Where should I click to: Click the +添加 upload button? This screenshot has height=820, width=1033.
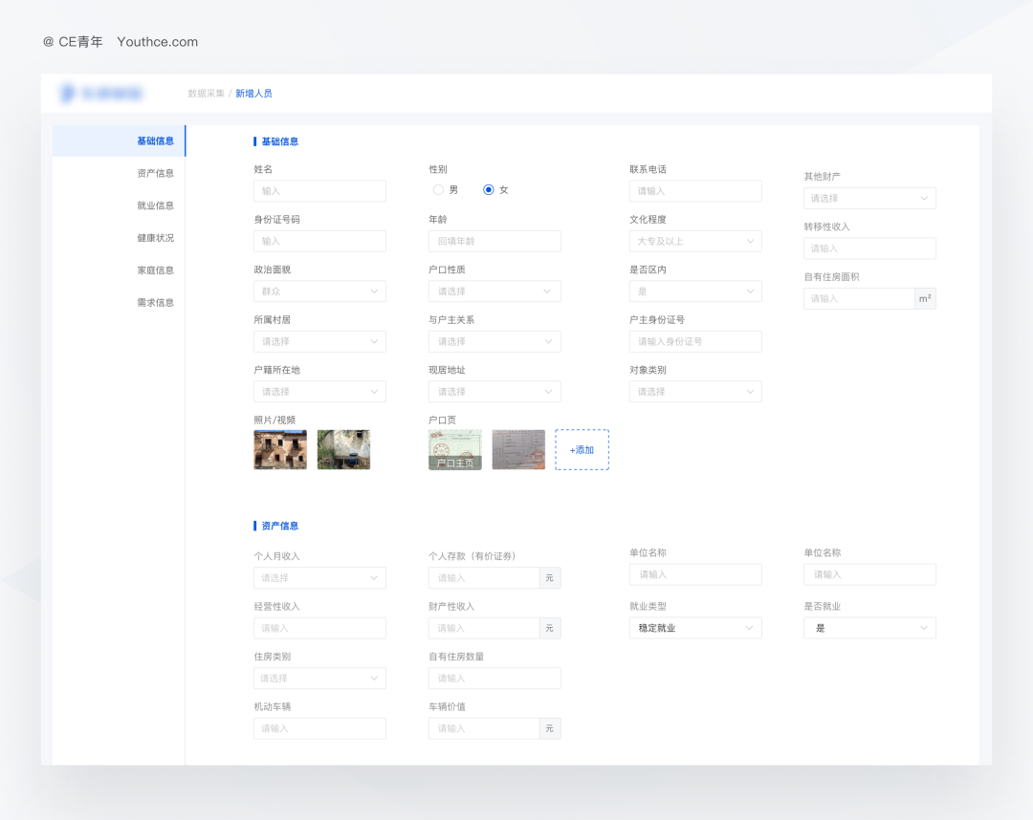pos(582,449)
